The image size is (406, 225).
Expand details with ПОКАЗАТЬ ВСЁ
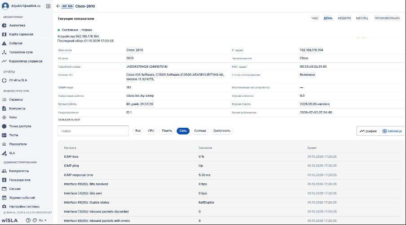[x=69, y=120]
